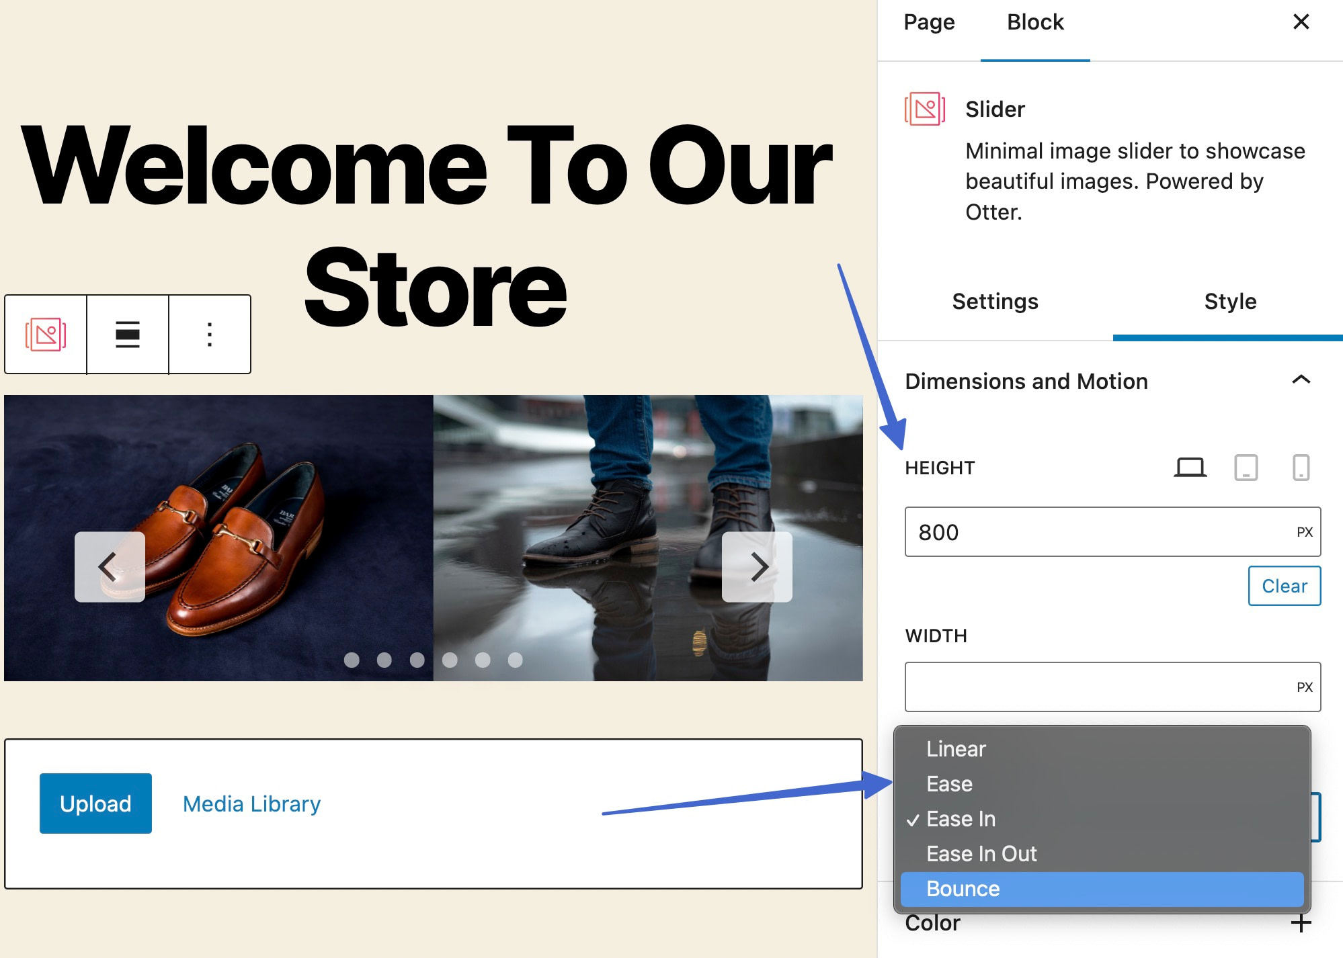The height and width of the screenshot is (958, 1343).
Task: Close the settings sidebar
Action: (x=1301, y=21)
